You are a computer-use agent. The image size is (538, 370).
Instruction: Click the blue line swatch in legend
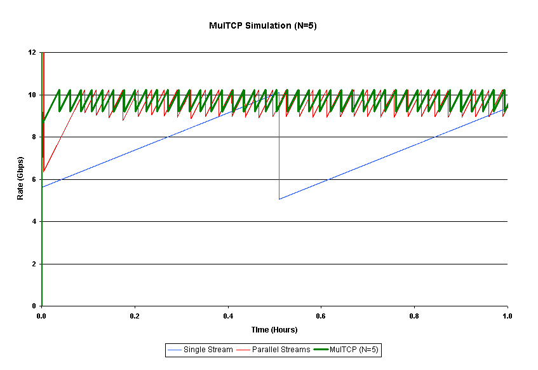point(175,350)
